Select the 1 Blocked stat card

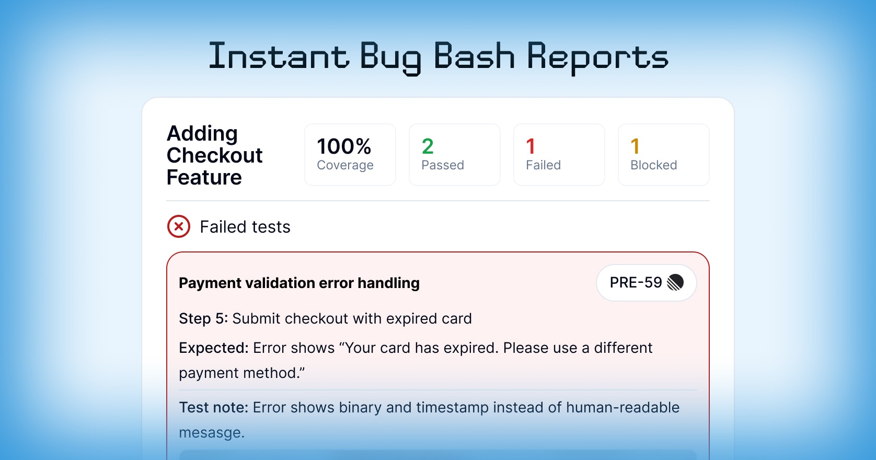664,155
